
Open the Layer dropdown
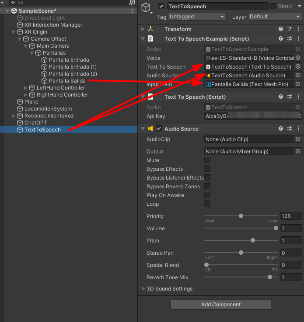coord(274,17)
